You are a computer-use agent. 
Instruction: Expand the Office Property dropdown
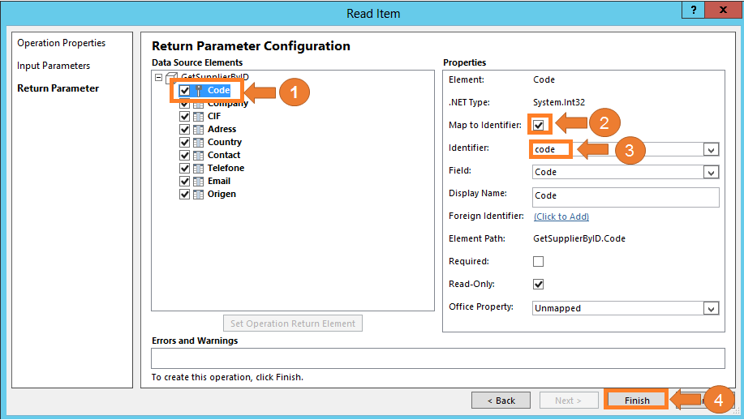(712, 308)
